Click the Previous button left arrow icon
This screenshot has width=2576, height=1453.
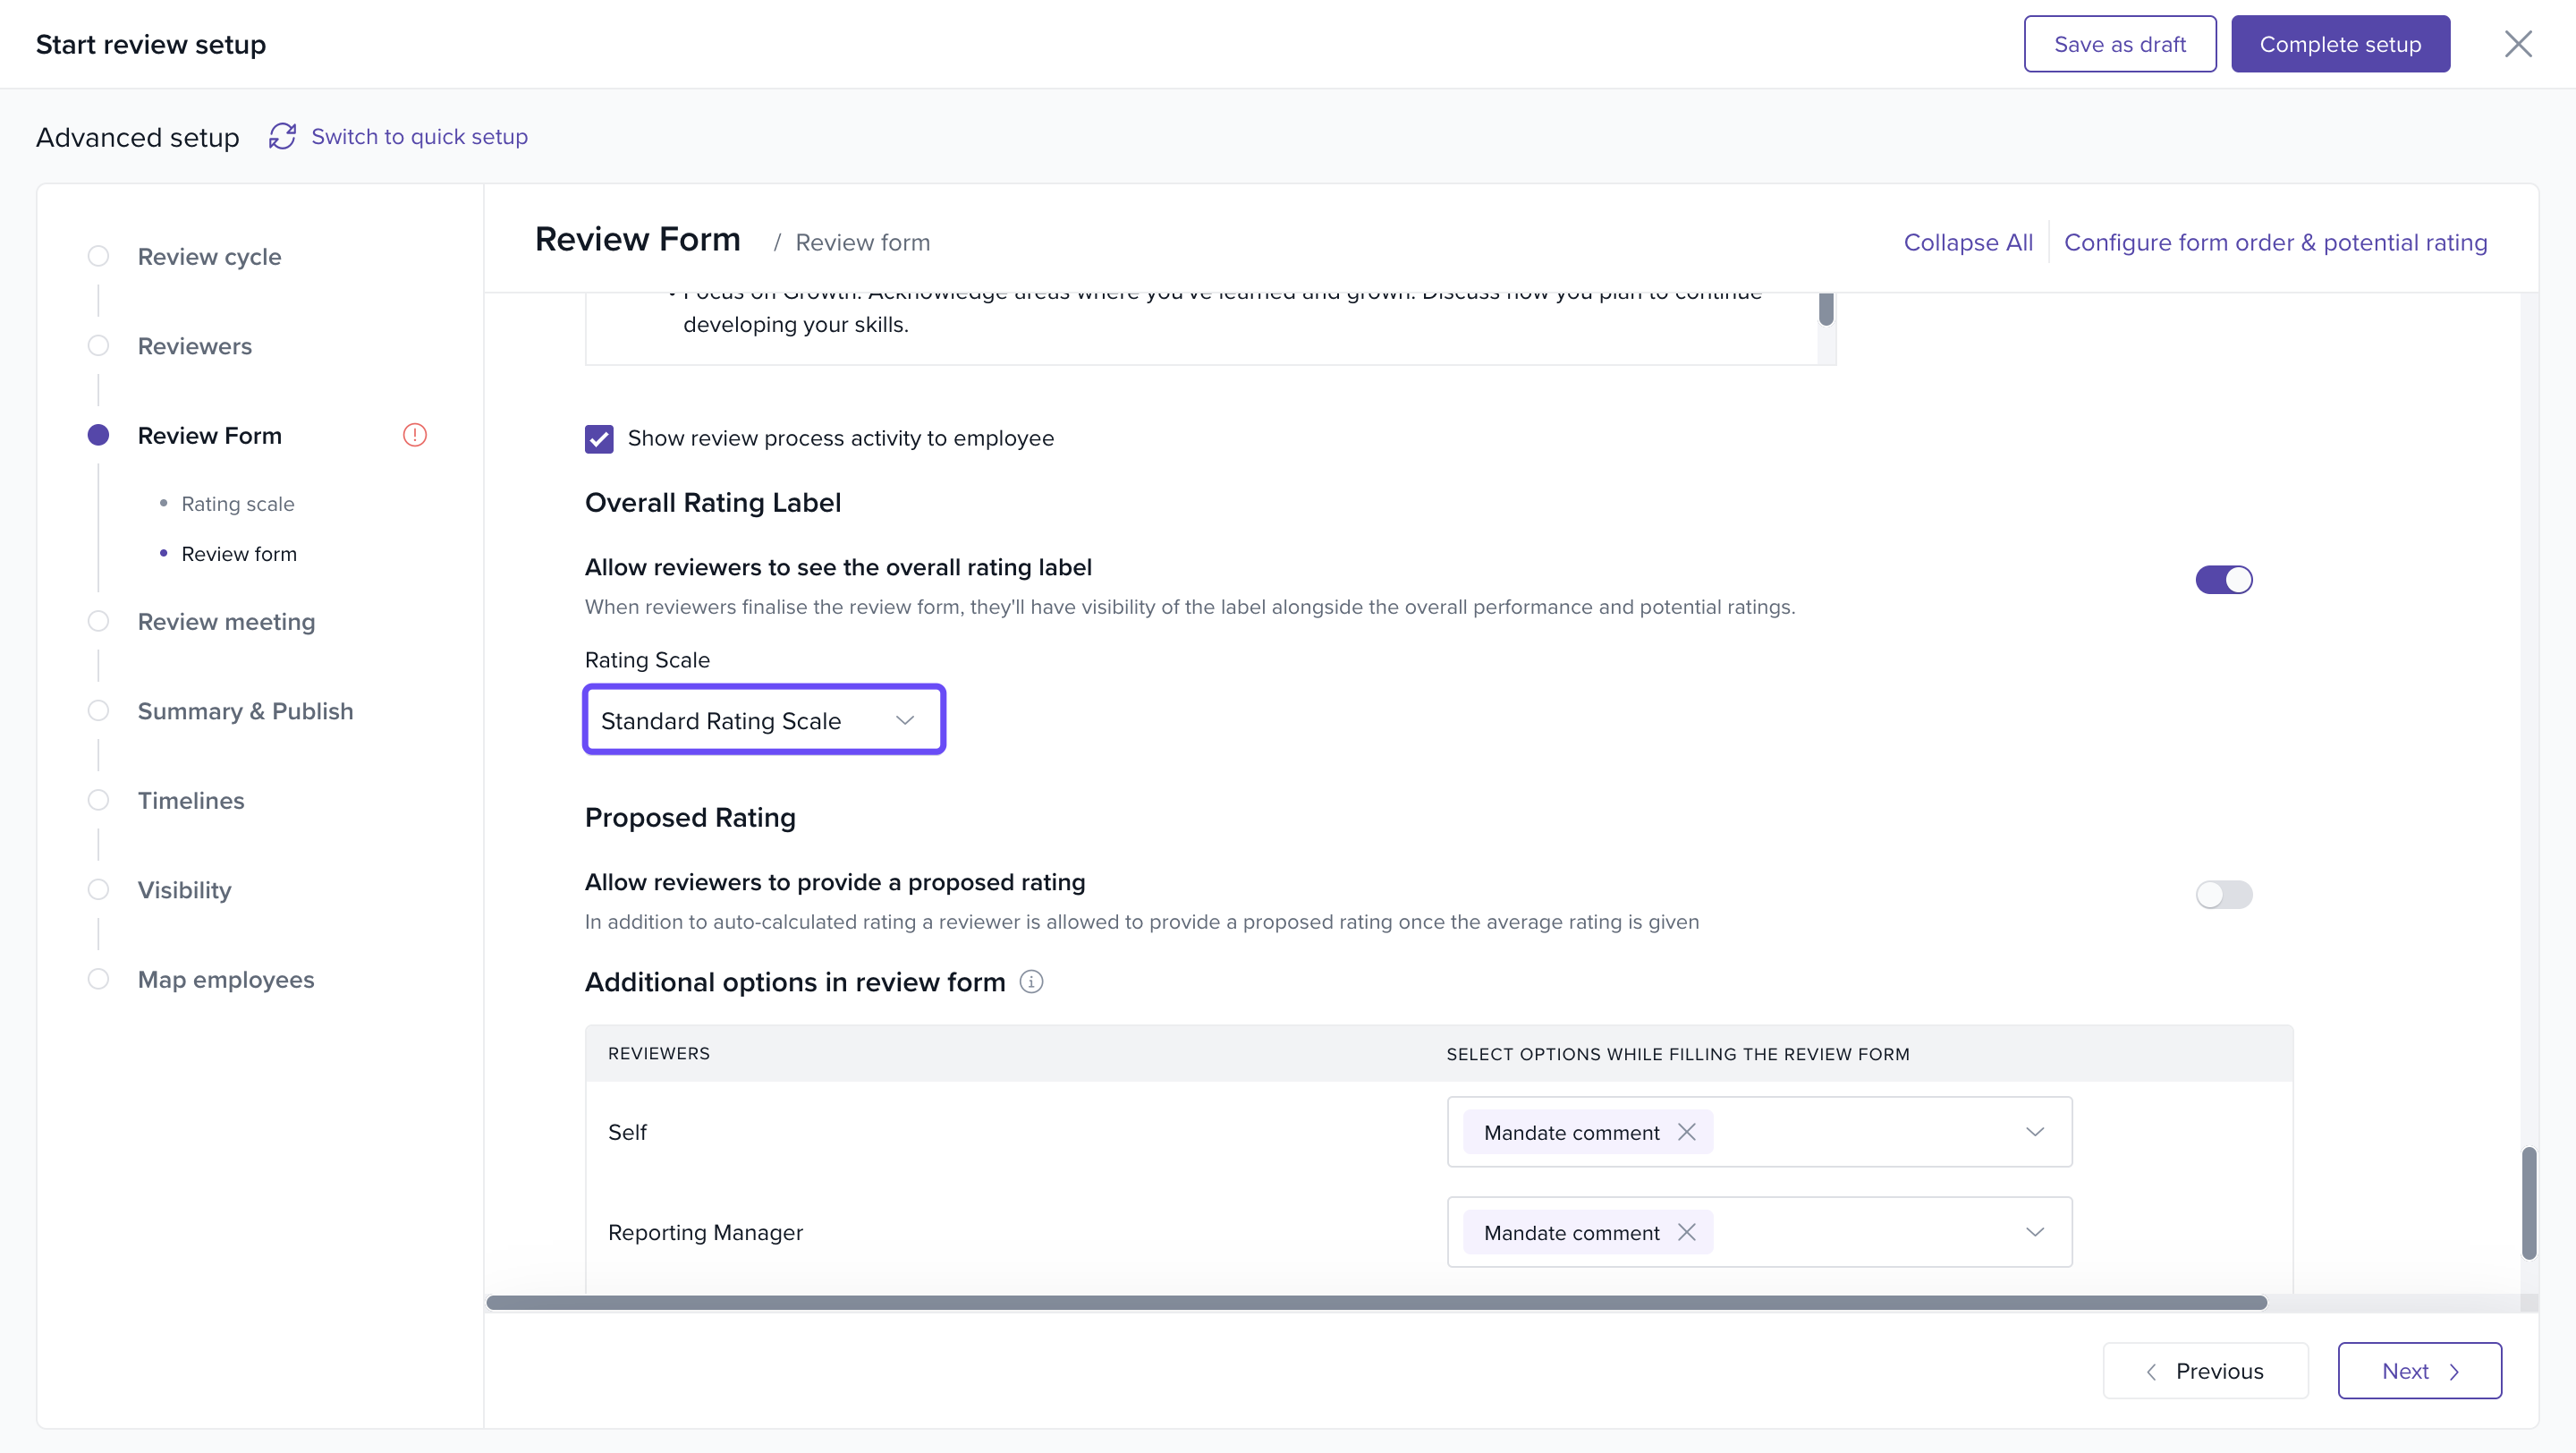[2151, 1372]
